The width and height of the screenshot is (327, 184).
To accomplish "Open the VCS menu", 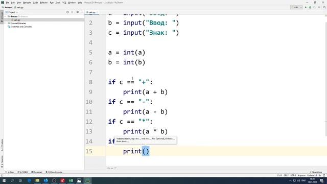I will tap(64, 3).
